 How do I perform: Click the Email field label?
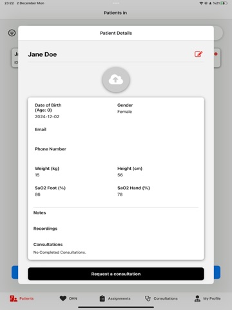coord(41,129)
